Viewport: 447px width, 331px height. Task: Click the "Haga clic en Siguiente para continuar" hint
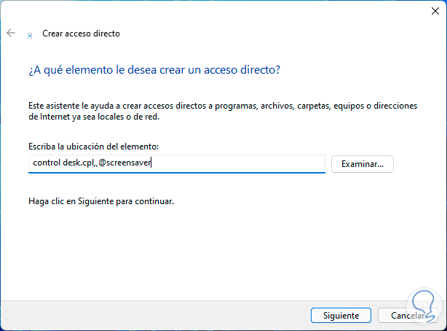pyautogui.click(x=101, y=199)
